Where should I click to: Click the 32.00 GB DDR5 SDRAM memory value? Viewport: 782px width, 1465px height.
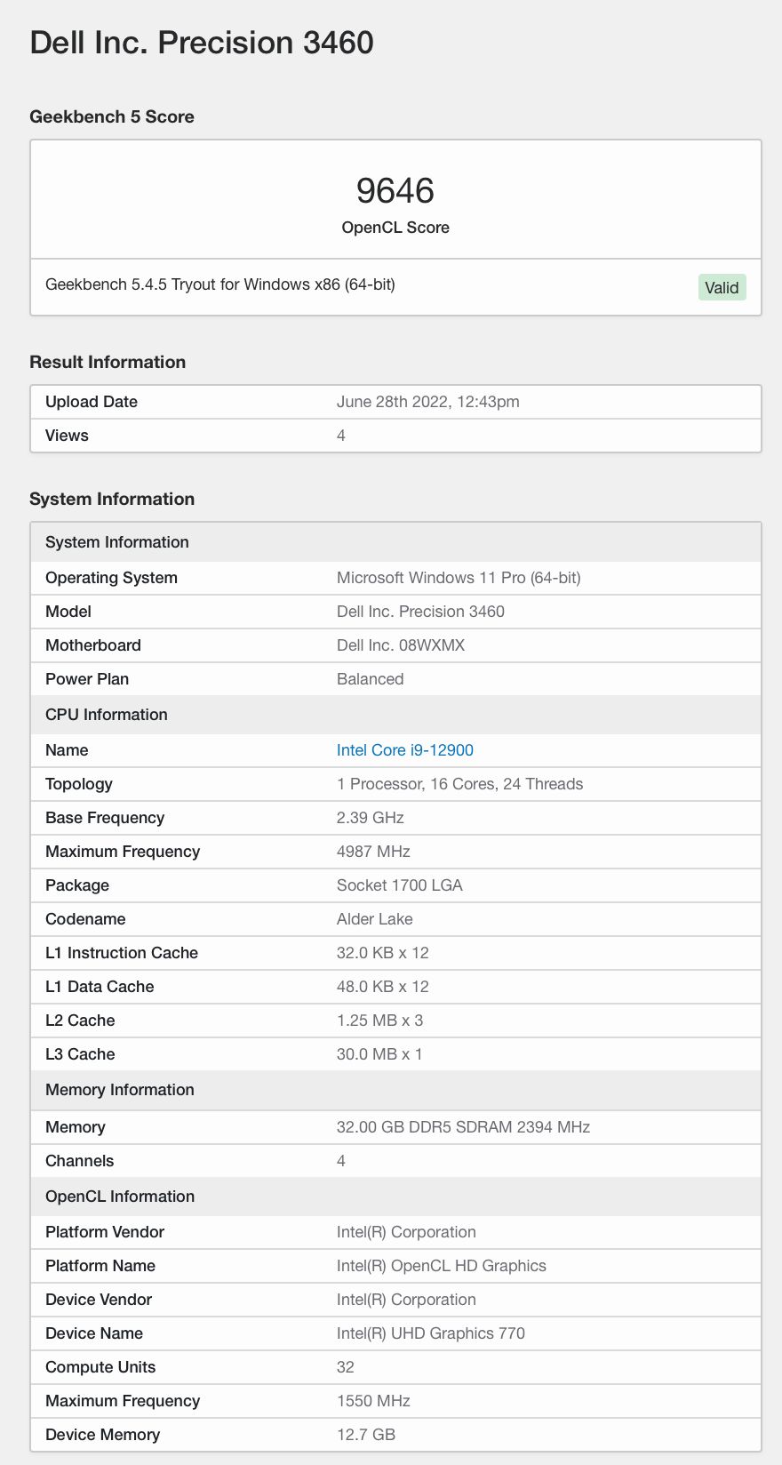(463, 1127)
